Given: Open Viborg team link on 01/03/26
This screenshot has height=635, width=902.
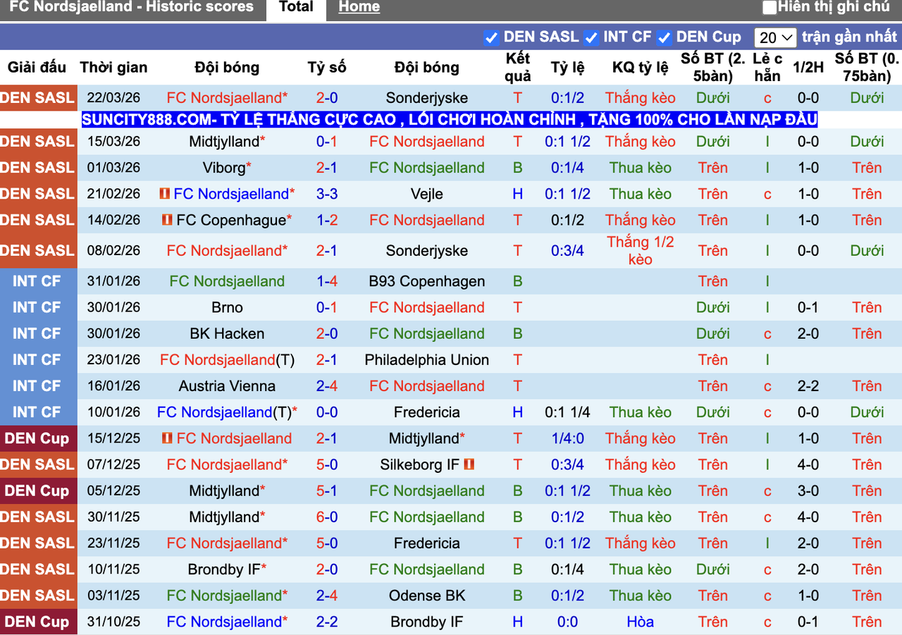Looking at the screenshot, I should pos(225,168).
